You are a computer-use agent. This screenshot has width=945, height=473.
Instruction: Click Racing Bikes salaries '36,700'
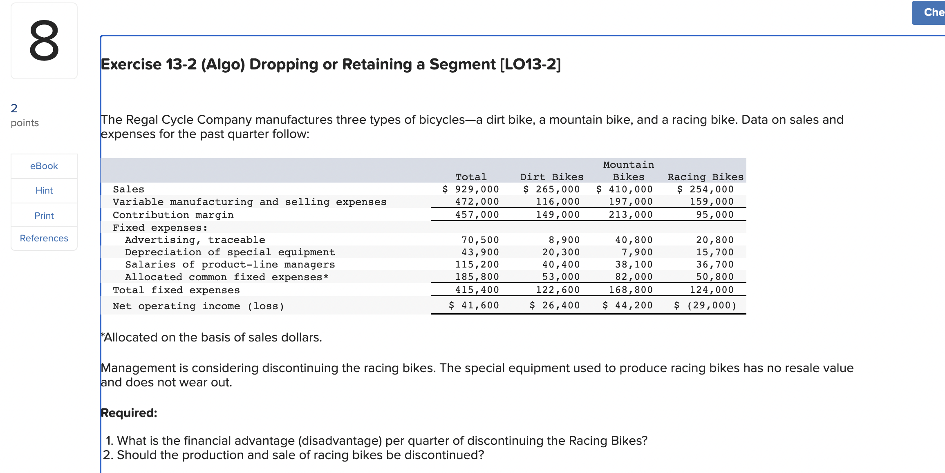point(715,264)
